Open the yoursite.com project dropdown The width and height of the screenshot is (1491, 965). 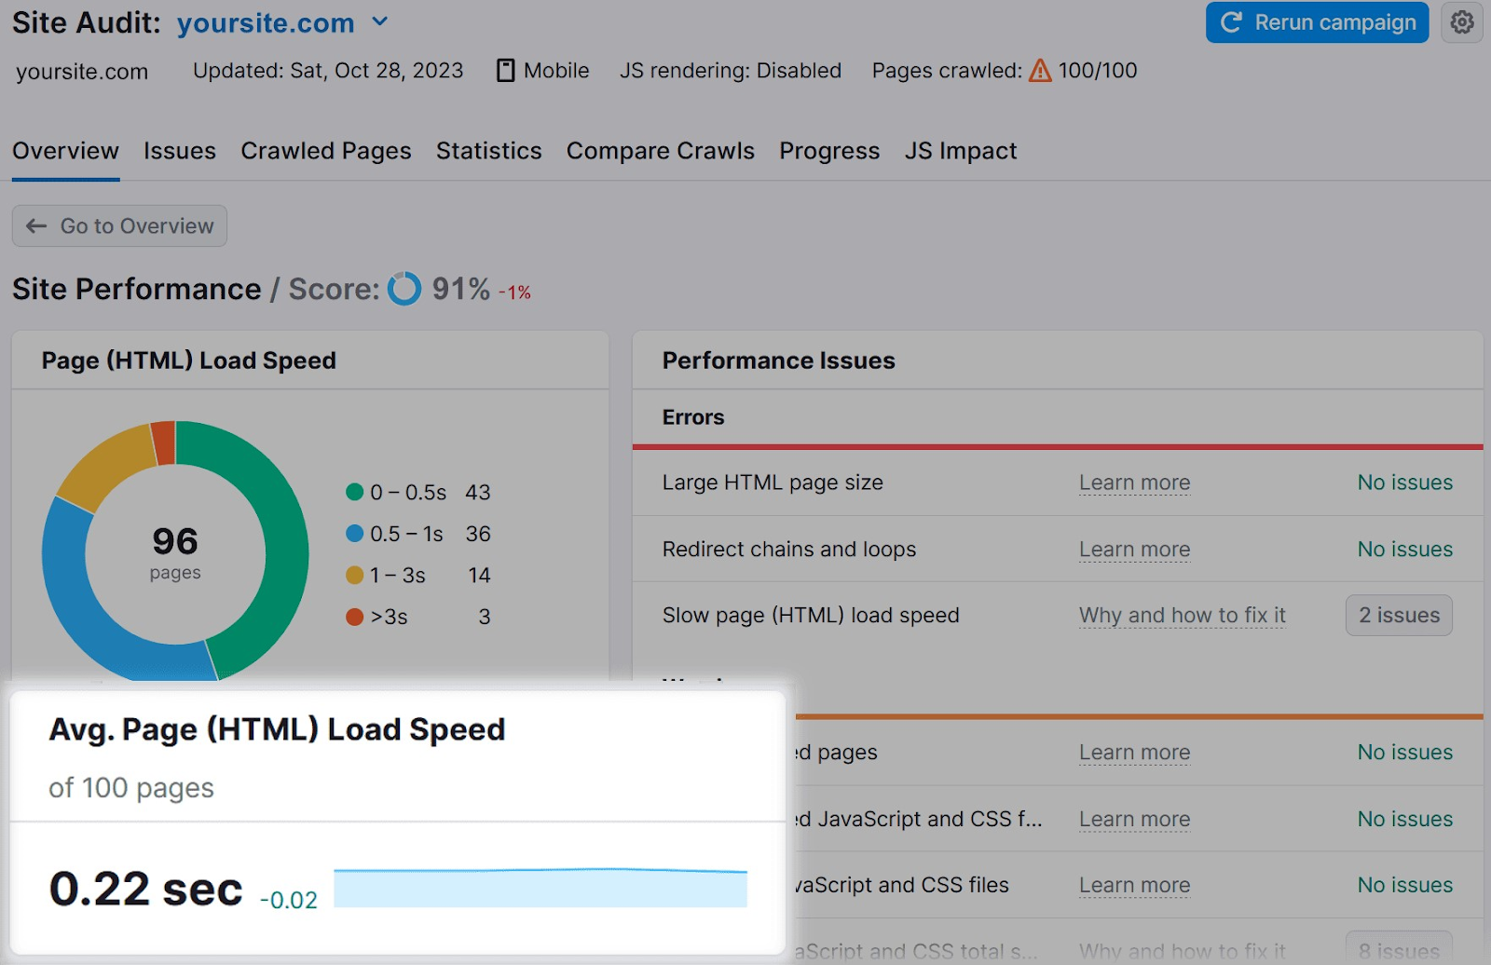[x=378, y=21]
